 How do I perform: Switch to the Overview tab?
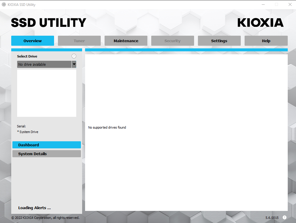coord(32,41)
